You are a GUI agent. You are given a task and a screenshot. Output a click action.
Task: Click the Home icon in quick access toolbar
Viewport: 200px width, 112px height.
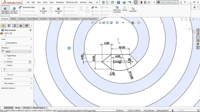(x=103, y=2)
